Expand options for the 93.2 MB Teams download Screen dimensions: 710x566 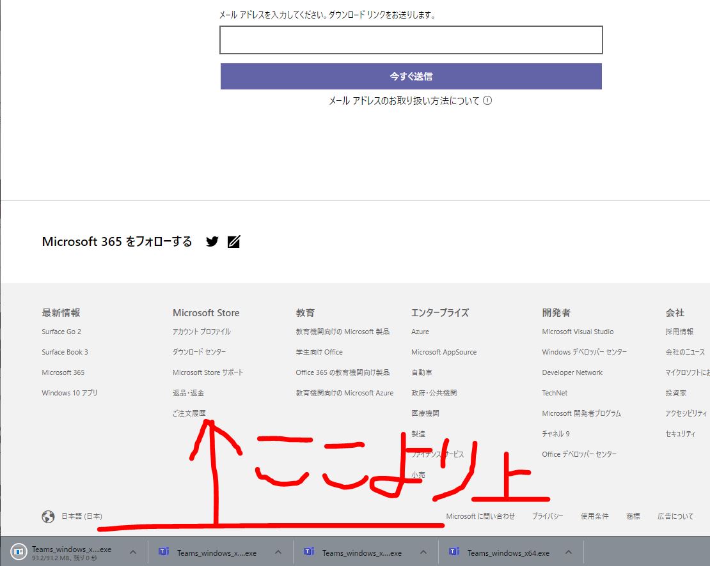(133, 552)
